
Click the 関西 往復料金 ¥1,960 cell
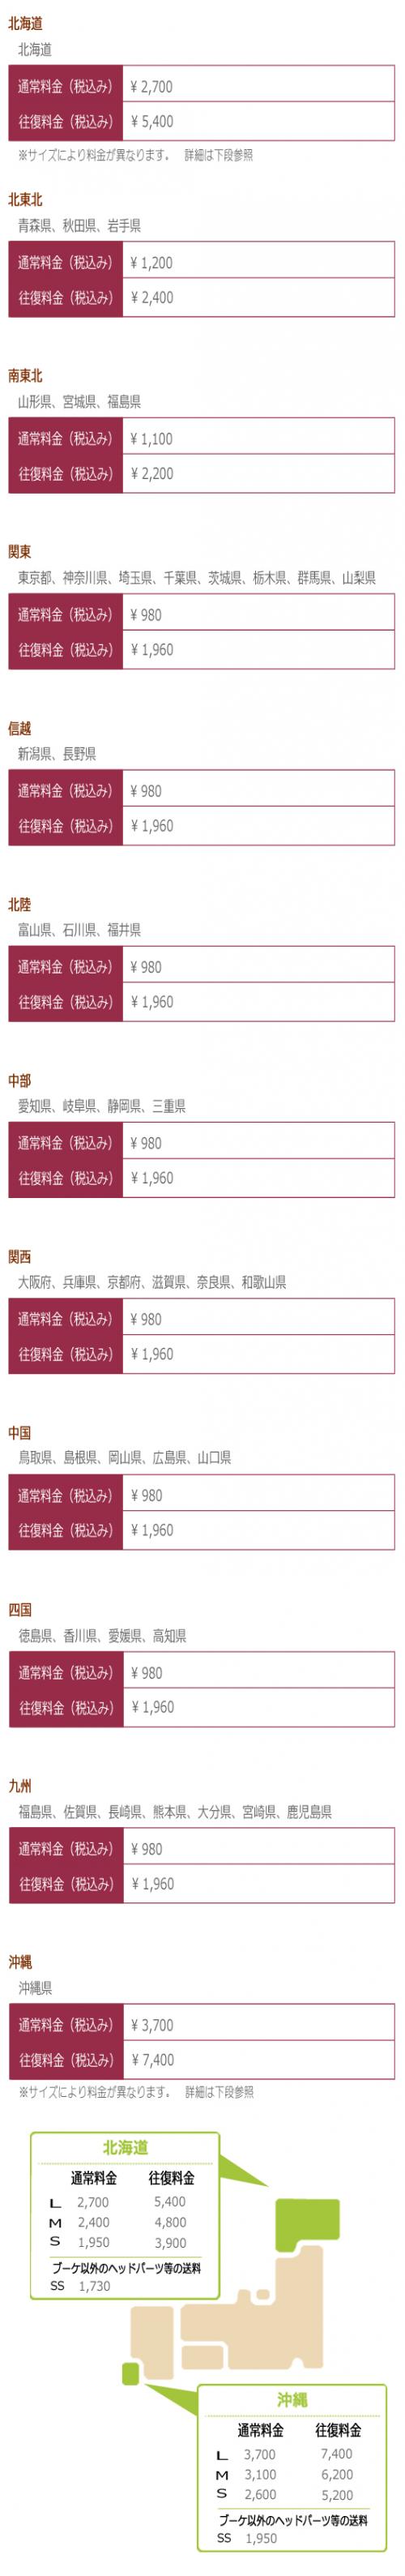coord(258,1354)
